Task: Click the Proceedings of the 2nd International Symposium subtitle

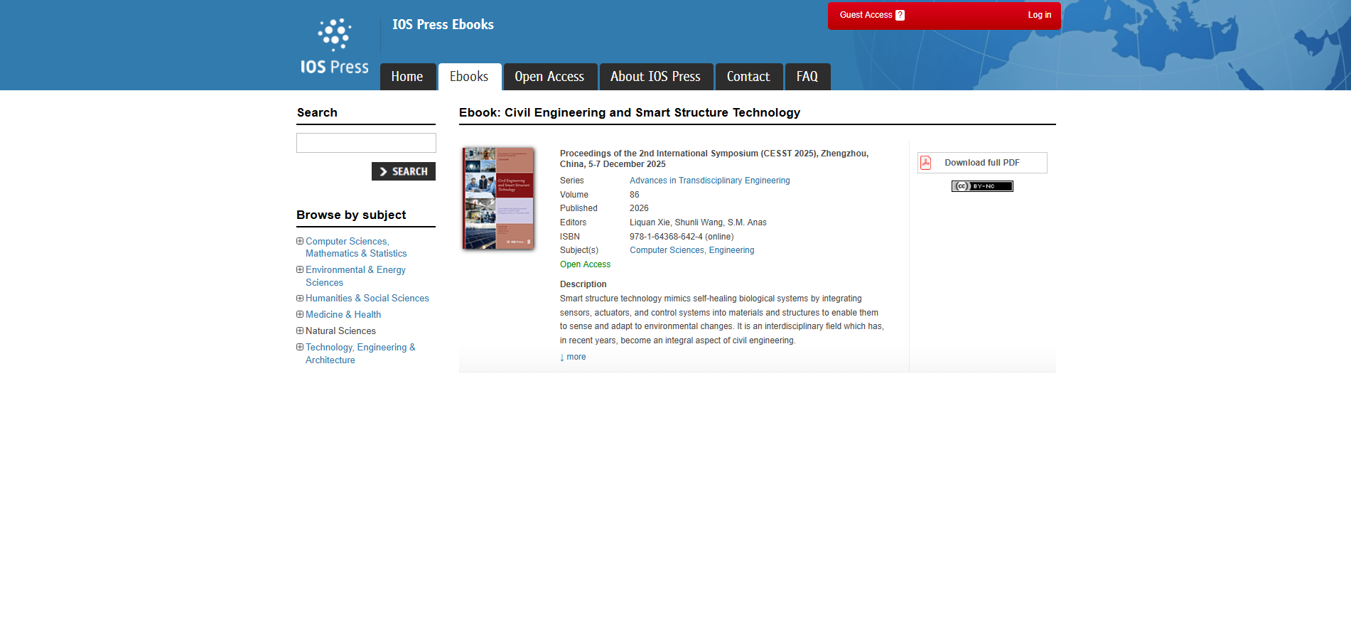Action: 714,159
